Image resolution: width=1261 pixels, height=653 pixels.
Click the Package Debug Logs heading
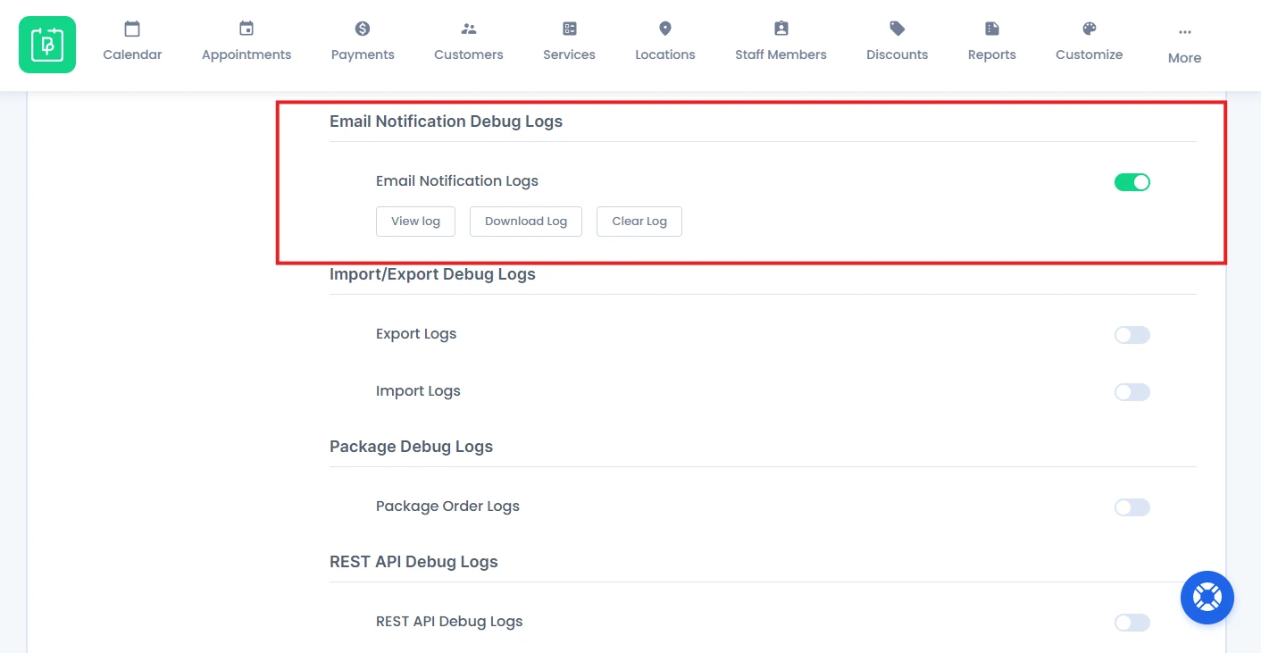411,447
